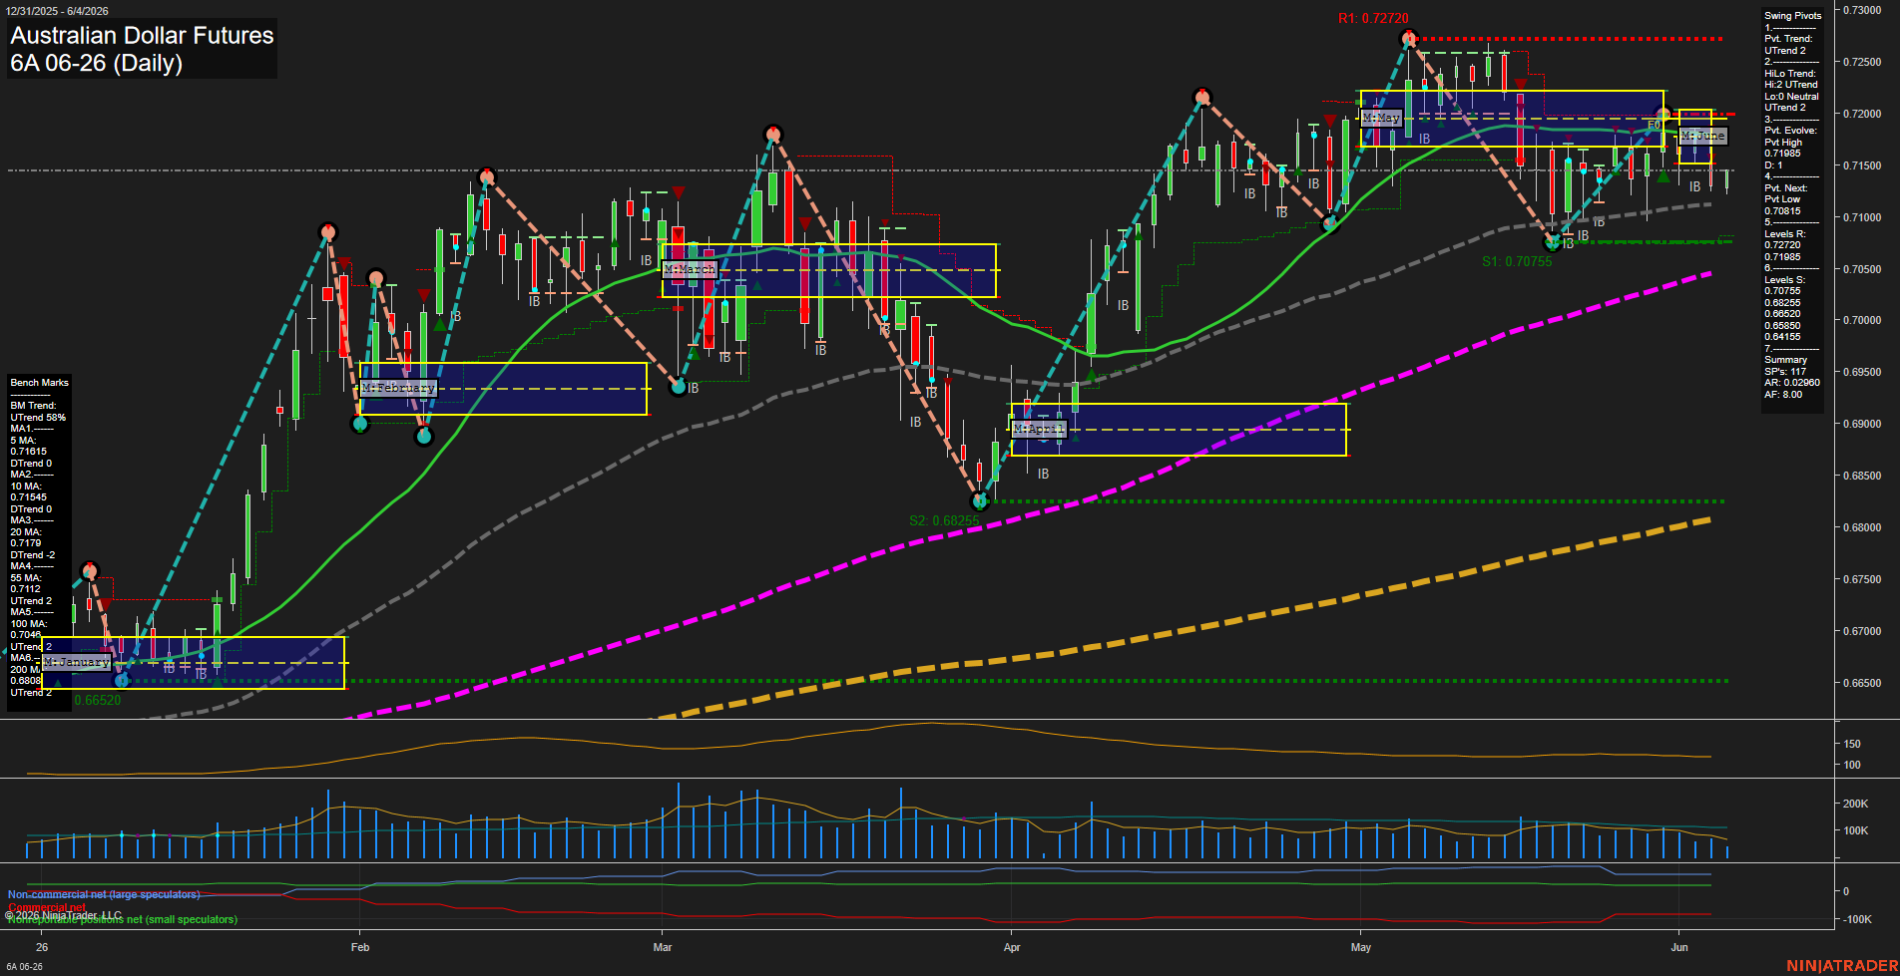
Task: Click the 6A 06-26 (Daily) subtitle
Action: 96,64
